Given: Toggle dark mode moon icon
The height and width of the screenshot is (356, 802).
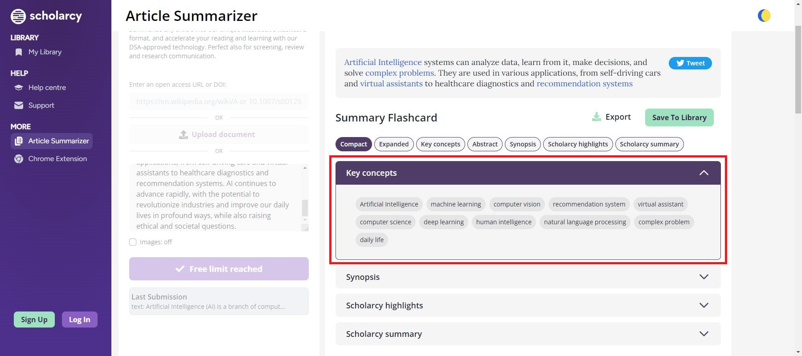Looking at the screenshot, I should click(x=764, y=16).
